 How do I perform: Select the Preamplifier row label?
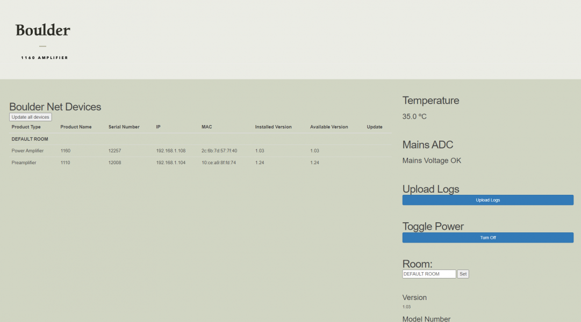(x=24, y=163)
